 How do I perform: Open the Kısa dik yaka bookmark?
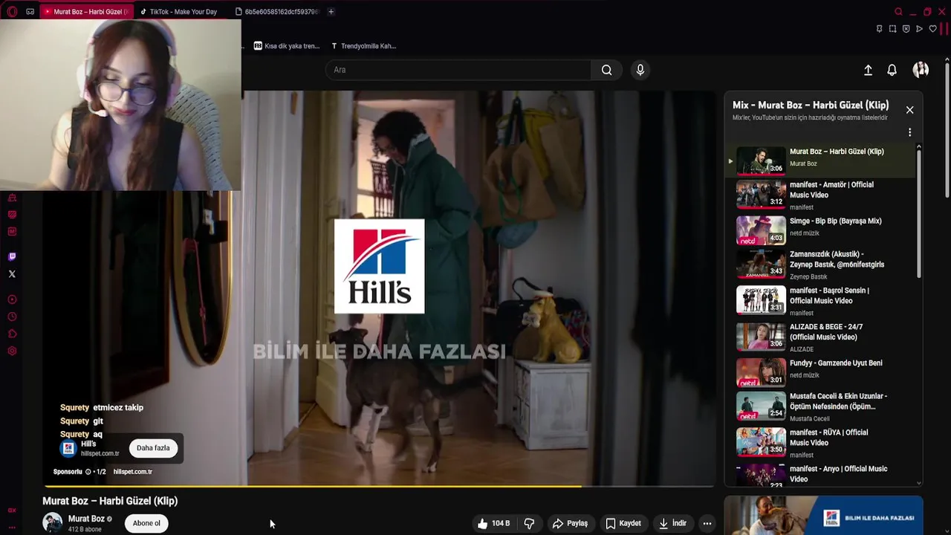click(x=287, y=46)
